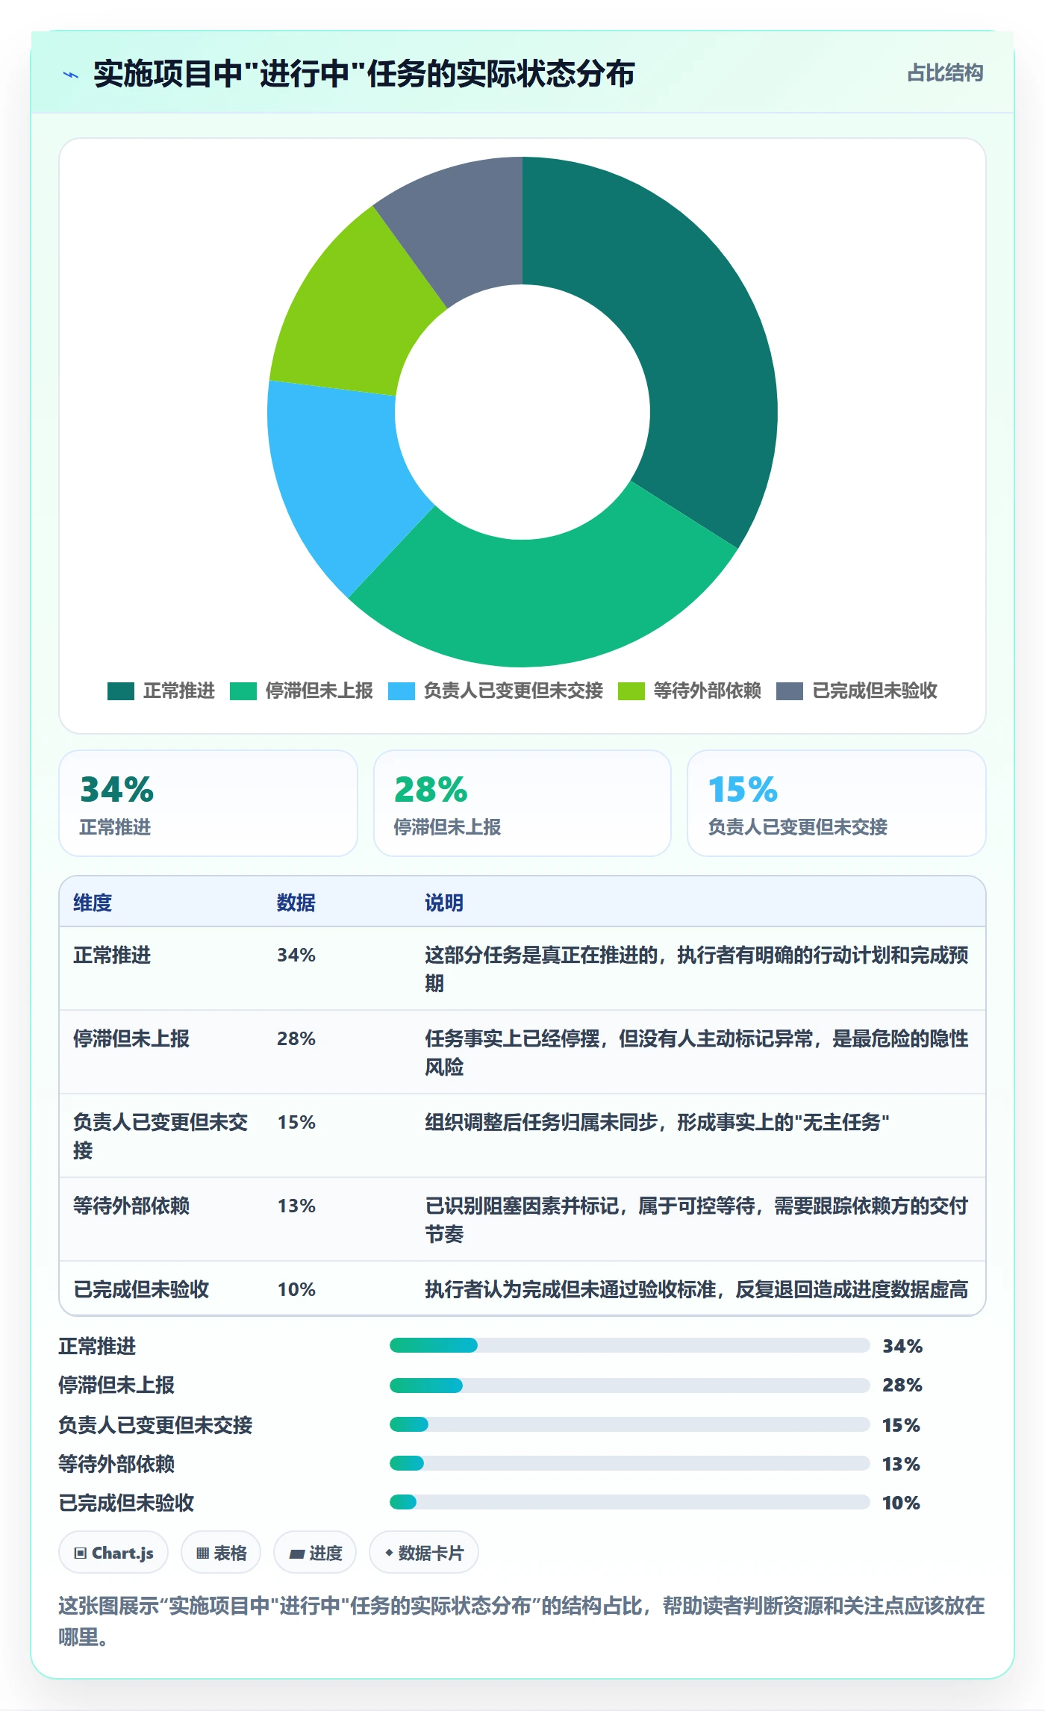Open the 34% 正常推进 data card
Image resolution: width=1045 pixels, height=1711 pixels.
[208, 803]
